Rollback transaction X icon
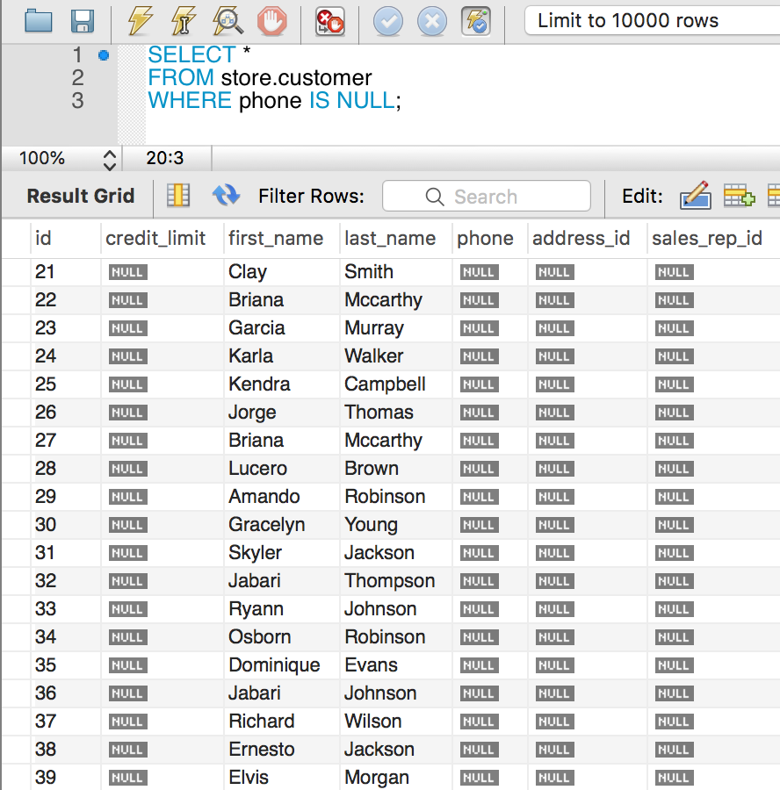 [x=432, y=22]
